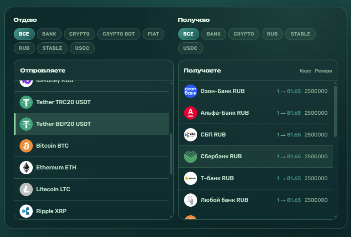Filter Получаю list by USDC
The height and width of the screenshot is (237, 351).
pos(190,48)
